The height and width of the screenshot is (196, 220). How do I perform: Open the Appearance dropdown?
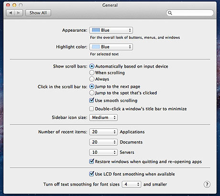[111, 30]
